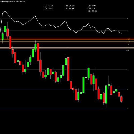Select the close value 'C: 14.93'
134x134 pixels.
tap(49, 9)
